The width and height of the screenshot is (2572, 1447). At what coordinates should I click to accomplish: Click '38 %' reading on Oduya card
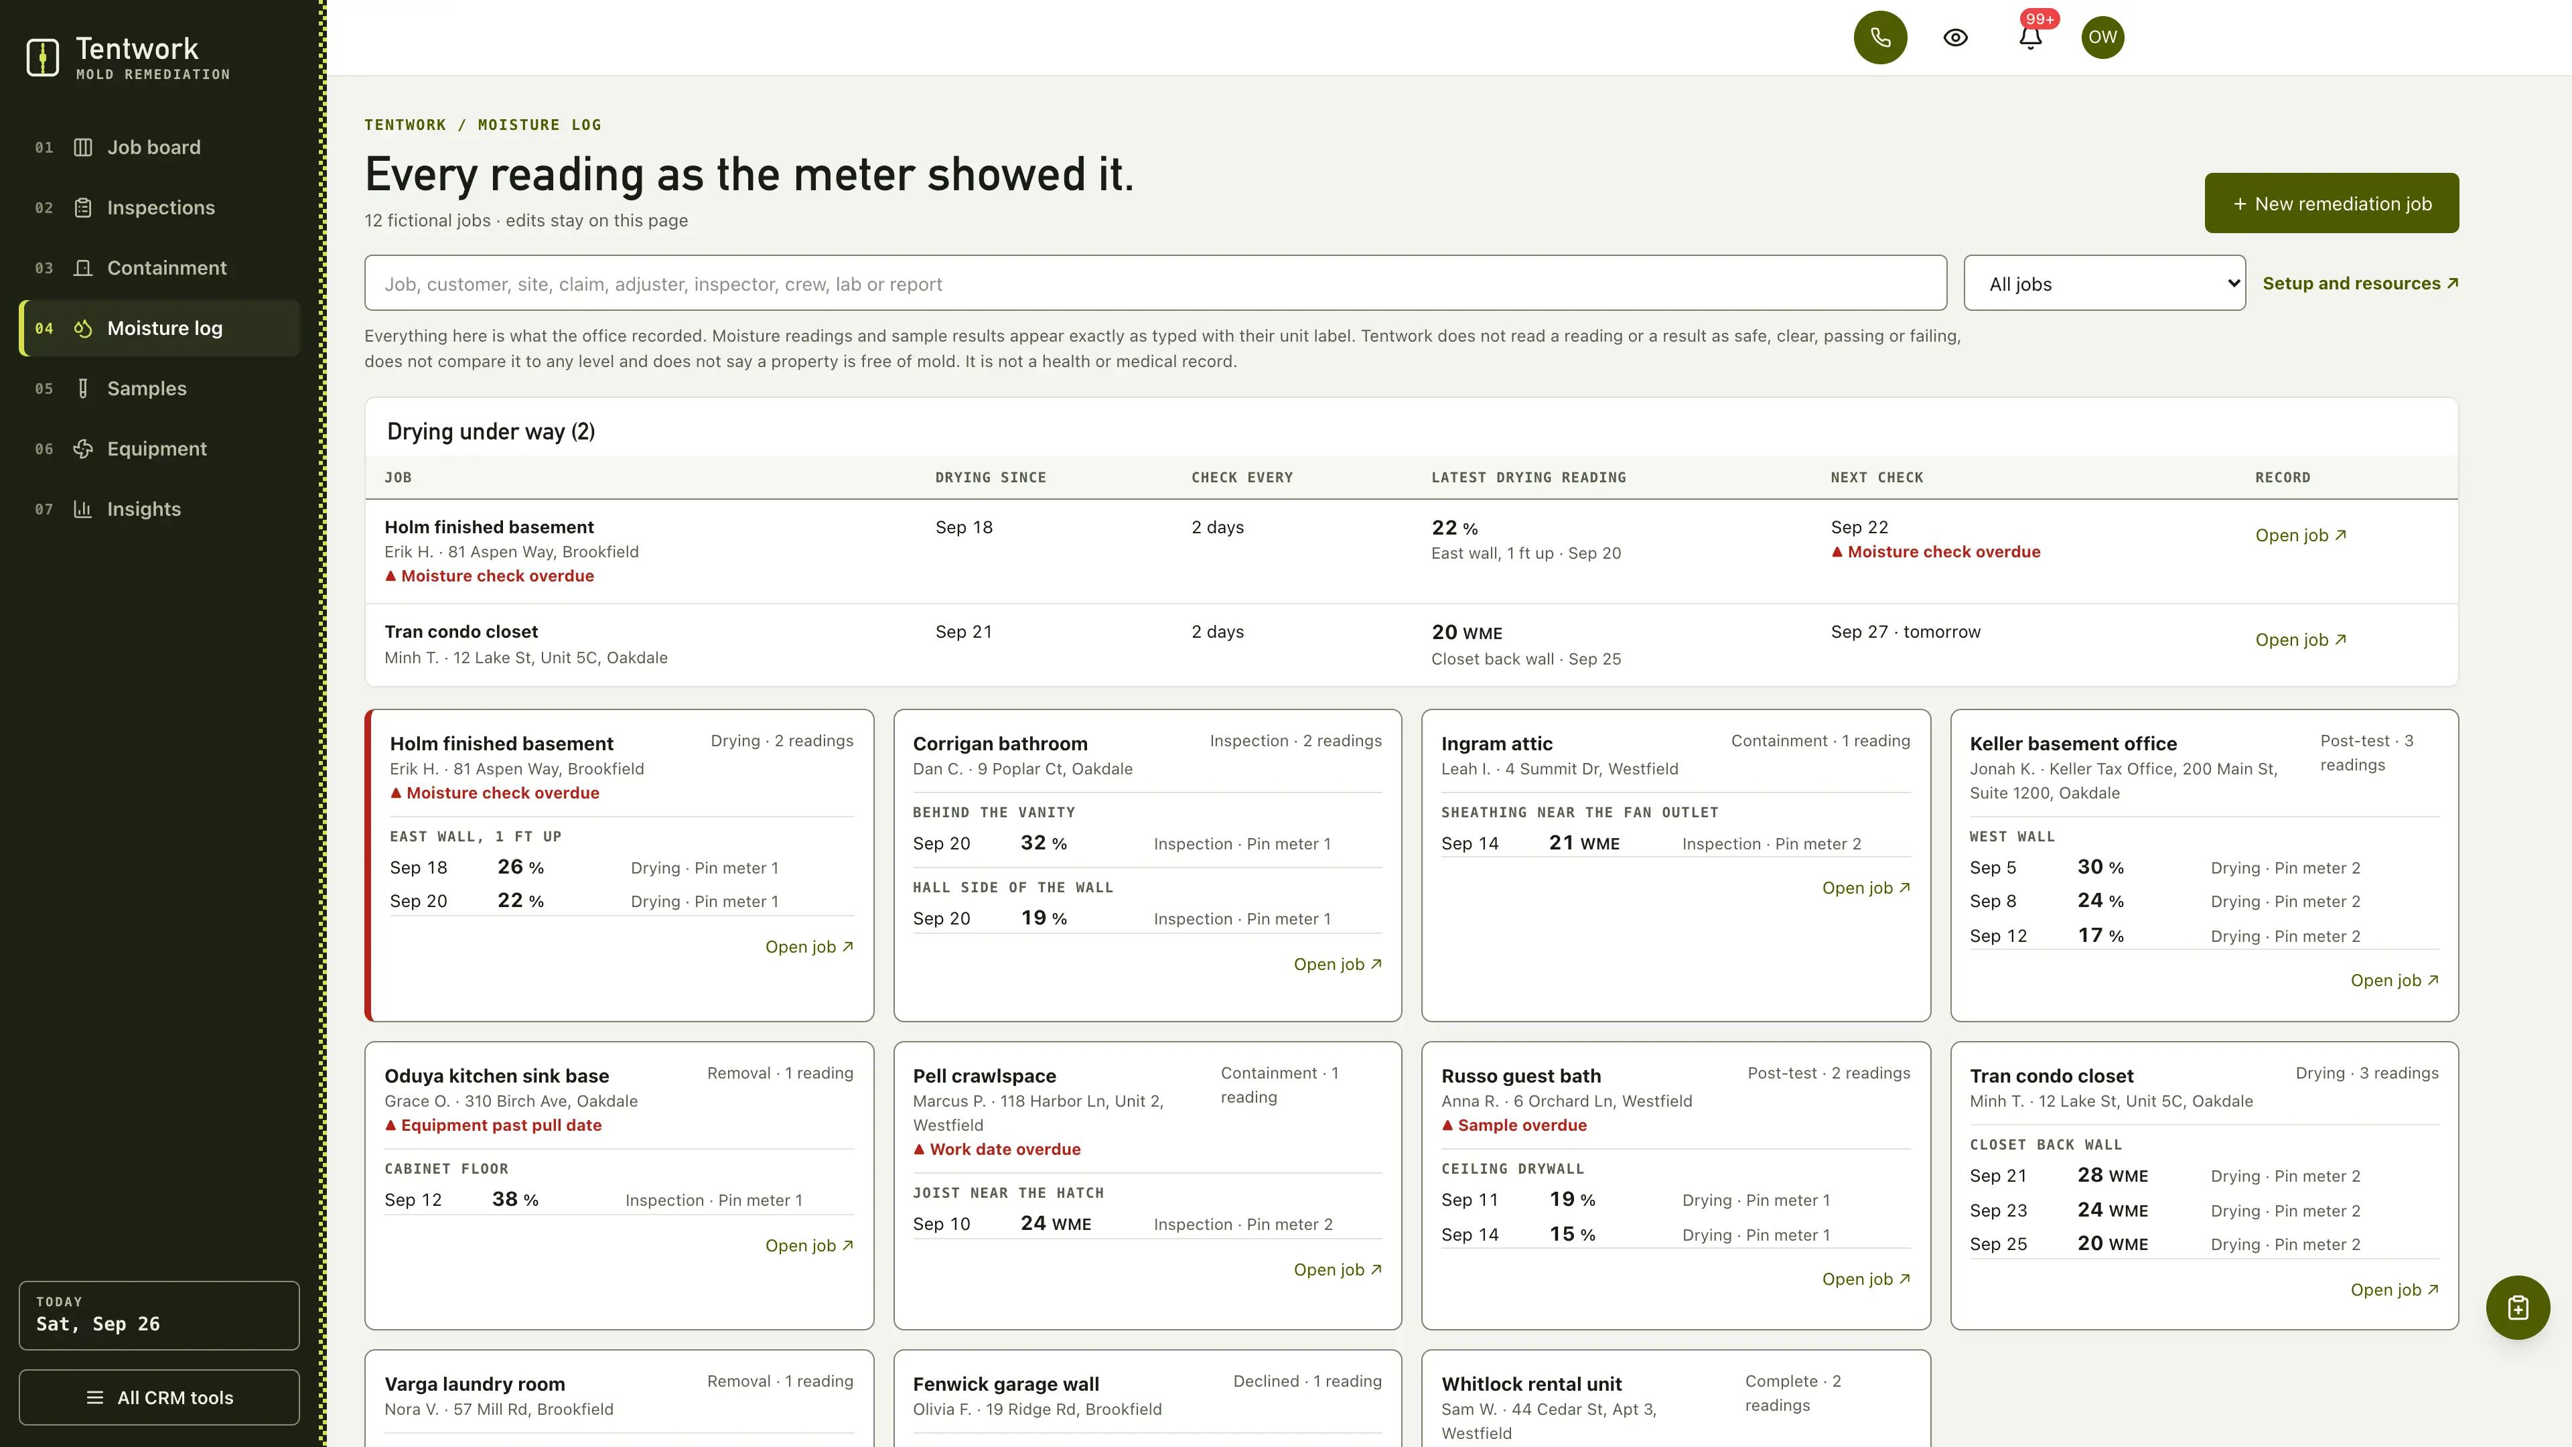click(515, 1199)
